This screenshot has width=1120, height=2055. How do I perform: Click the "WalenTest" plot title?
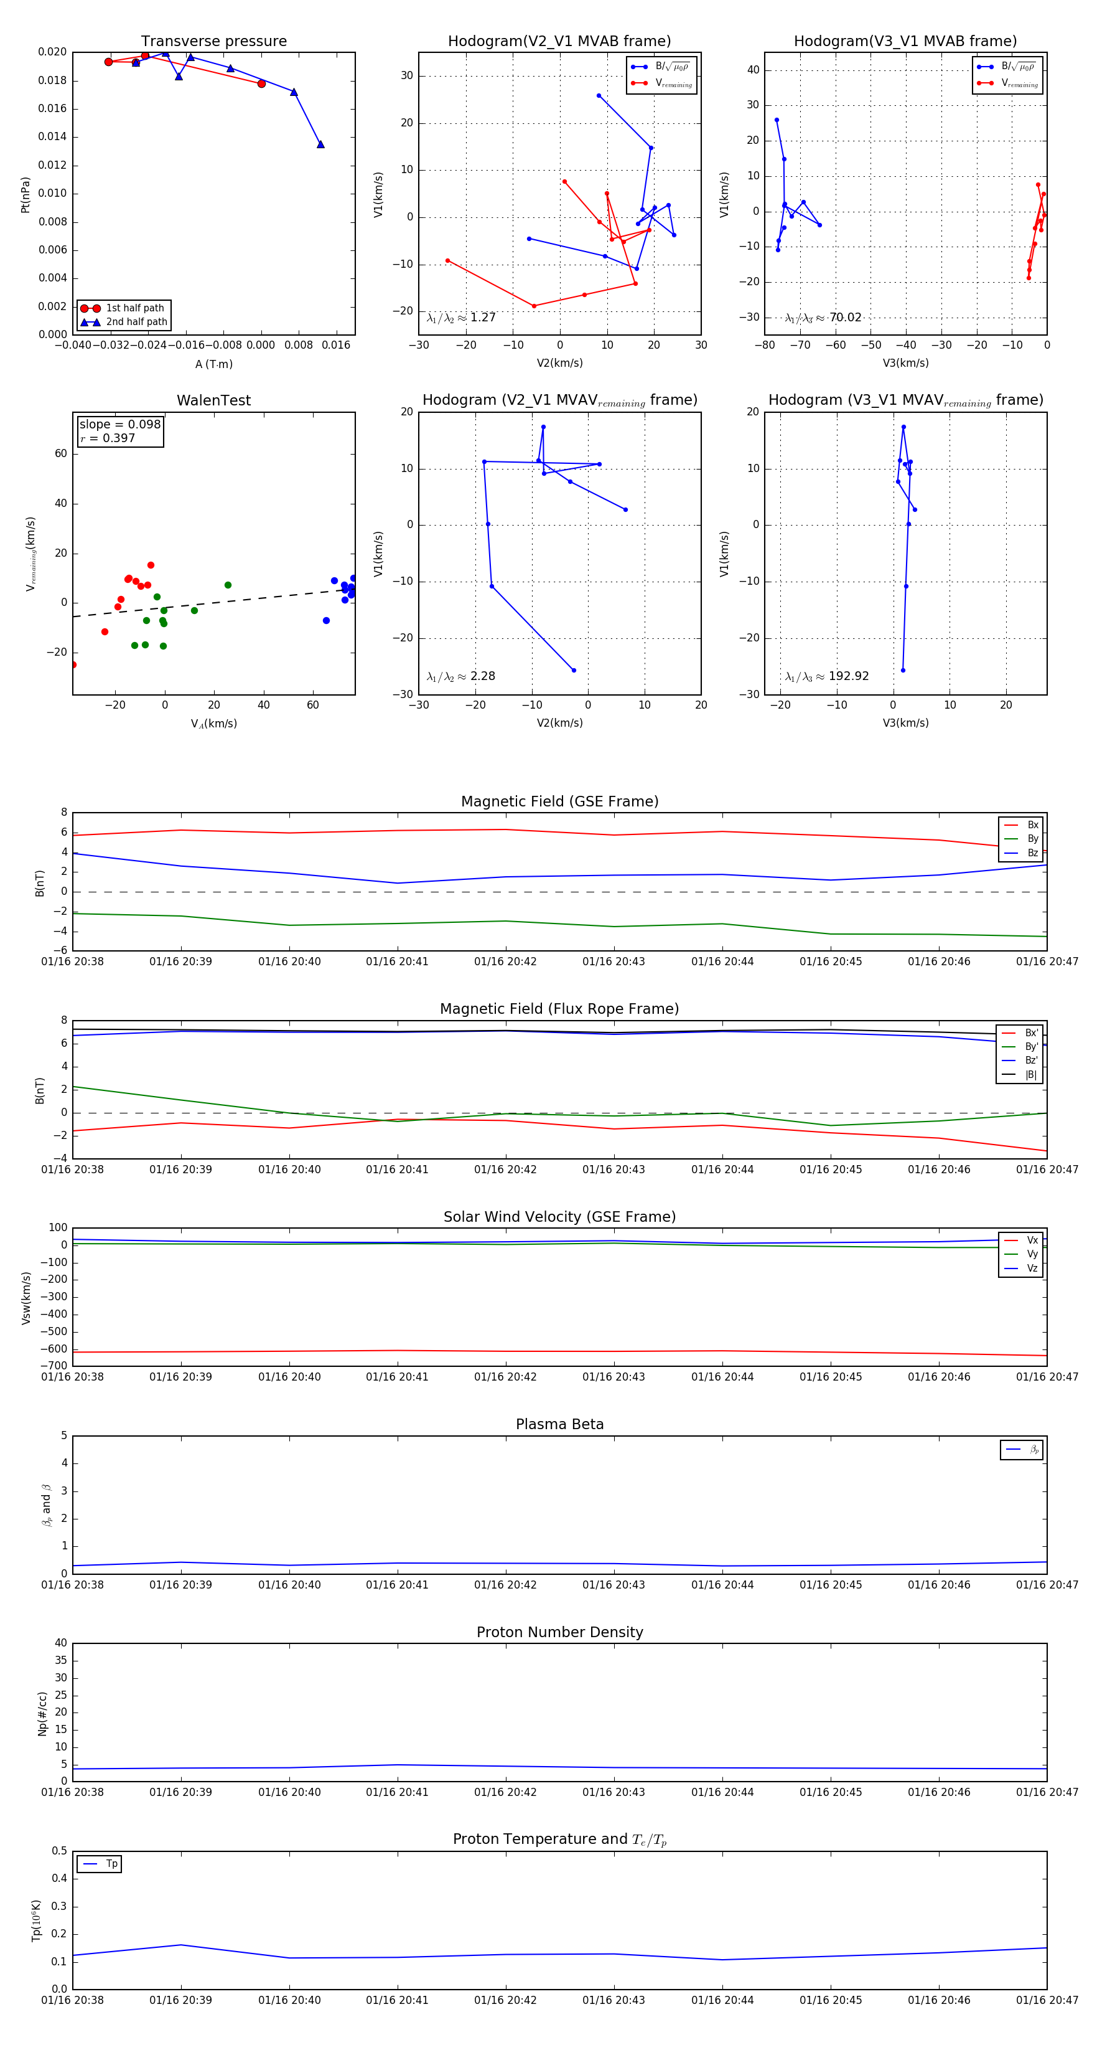click(x=213, y=400)
